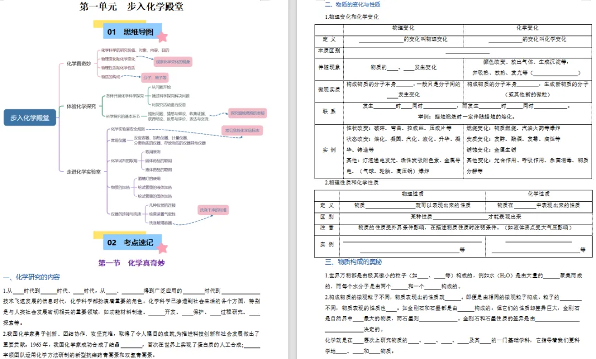This screenshot has width=596, height=359.
Task: Click the '从问题开始' node
Action: [x=161, y=87]
